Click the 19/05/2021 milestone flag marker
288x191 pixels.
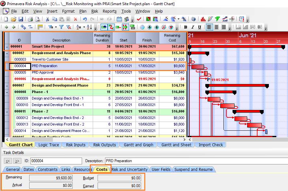pos(209,79)
